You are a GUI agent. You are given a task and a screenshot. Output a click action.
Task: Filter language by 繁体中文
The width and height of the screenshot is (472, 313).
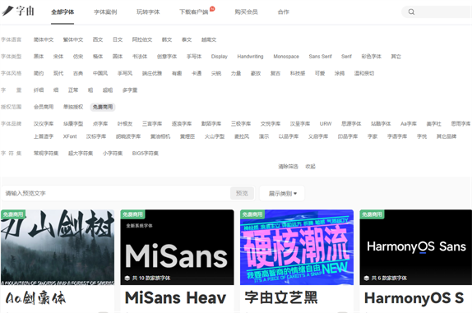click(x=73, y=39)
